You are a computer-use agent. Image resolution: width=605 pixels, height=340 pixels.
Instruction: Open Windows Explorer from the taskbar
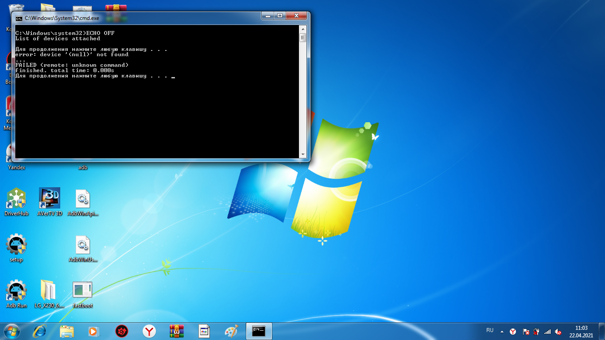[67, 331]
